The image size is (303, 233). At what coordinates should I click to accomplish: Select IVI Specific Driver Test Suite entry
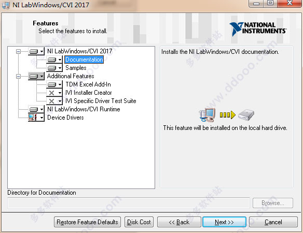[101, 101]
